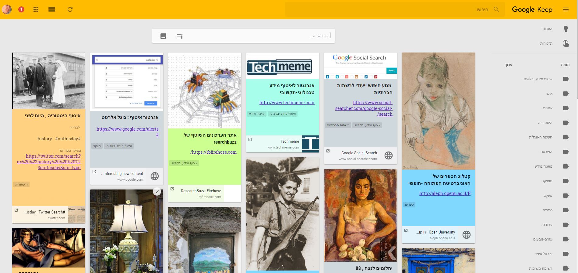Viewport: 578px width, 273px height.
Task: Click the refresh icon in header
Action: point(70,9)
